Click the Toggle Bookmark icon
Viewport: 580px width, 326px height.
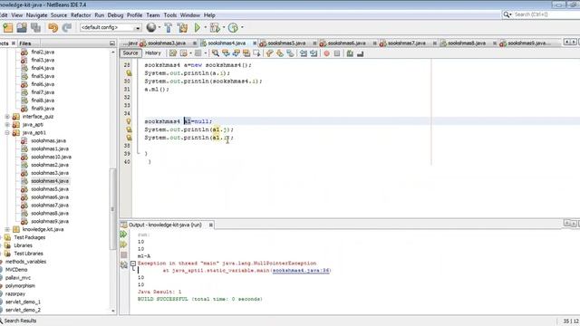click(290, 53)
